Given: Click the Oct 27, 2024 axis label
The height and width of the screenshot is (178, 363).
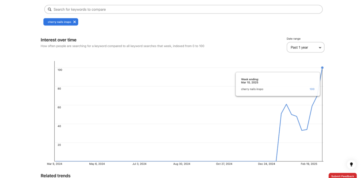Looking at the screenshot, I should click(224, 164).
